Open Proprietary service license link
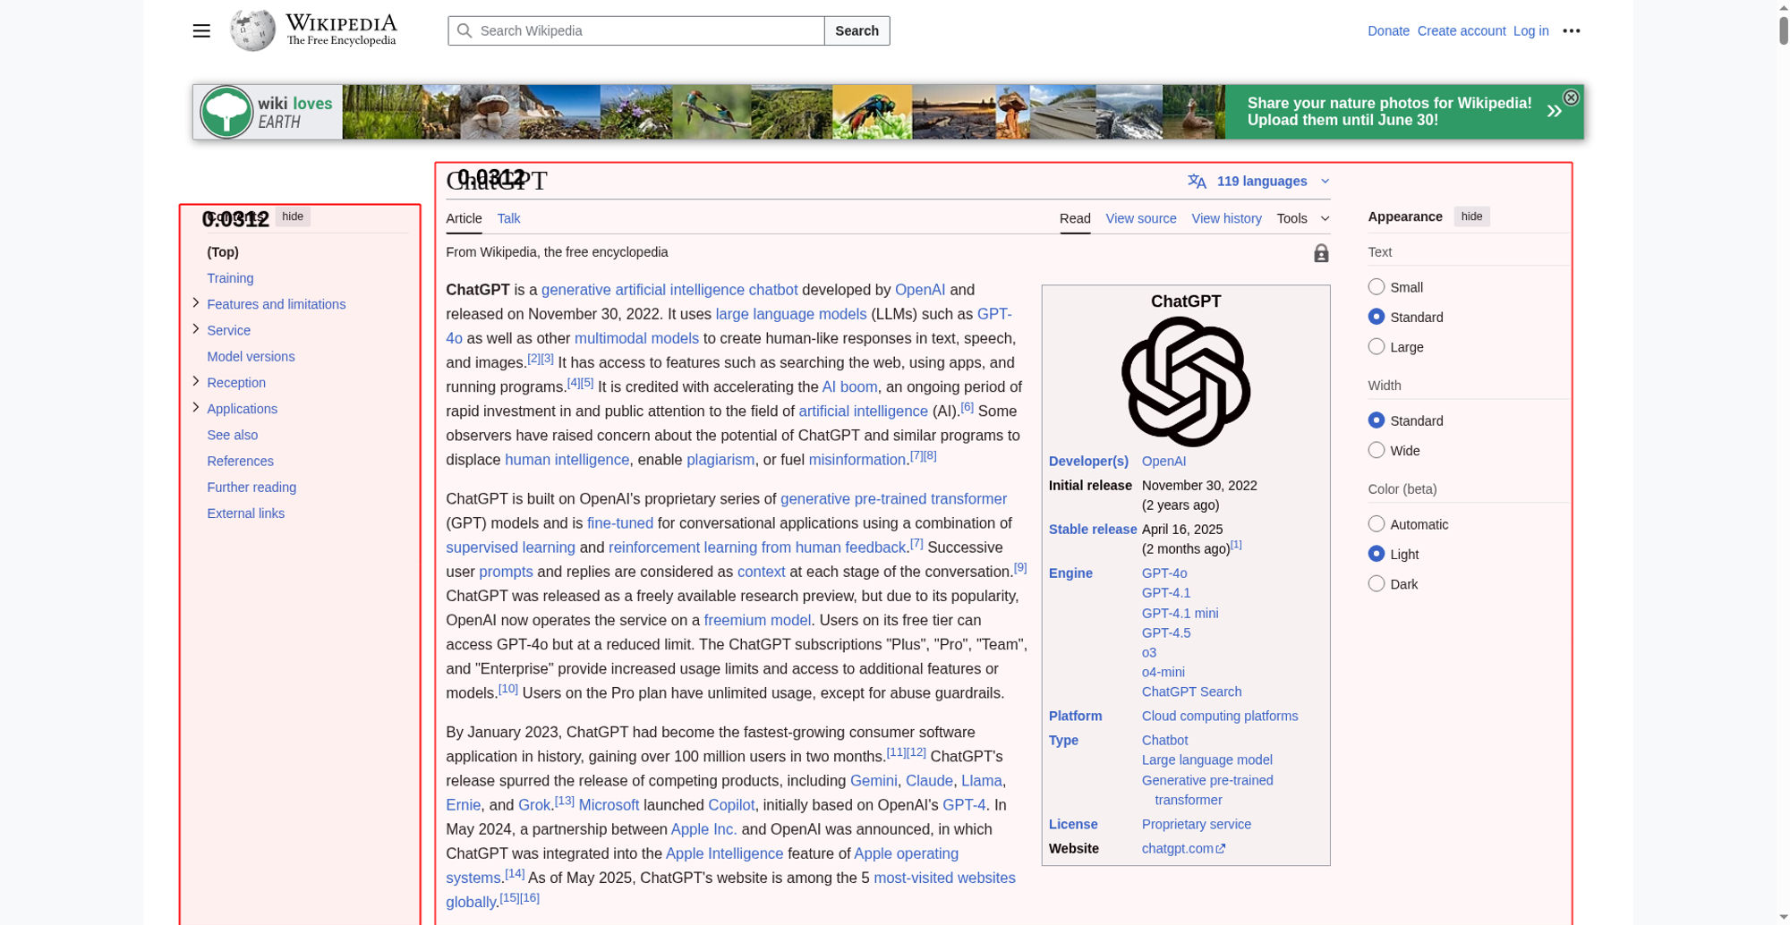 [1196, 824]
